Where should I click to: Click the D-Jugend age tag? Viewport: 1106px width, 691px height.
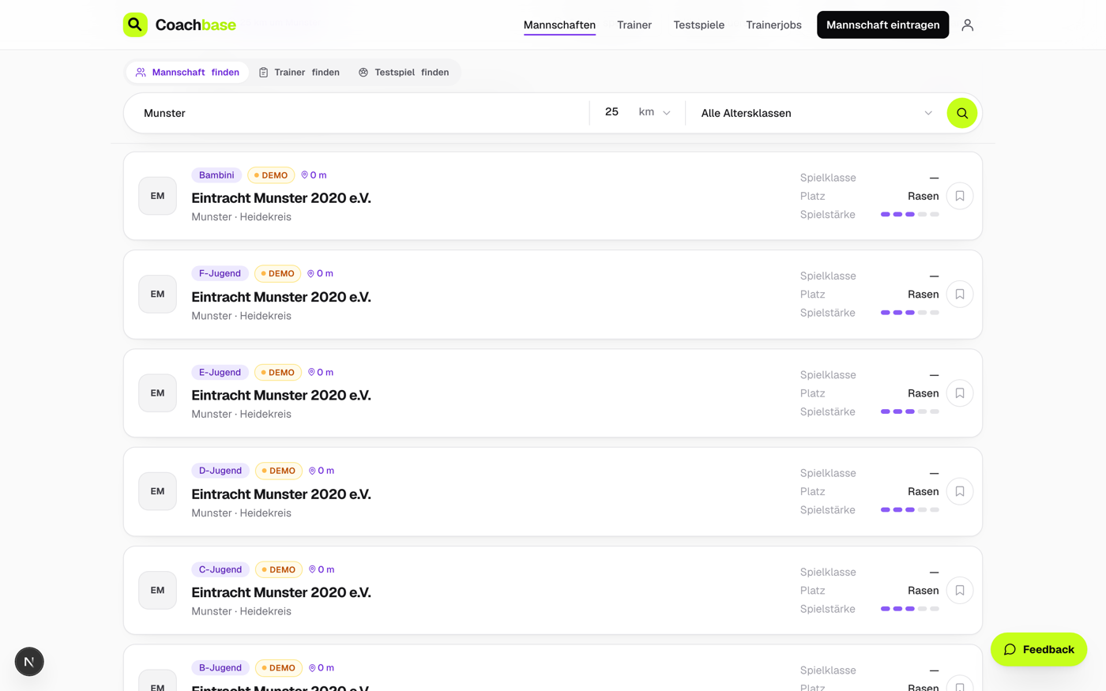pyautogui.click(x=220, y=471)
